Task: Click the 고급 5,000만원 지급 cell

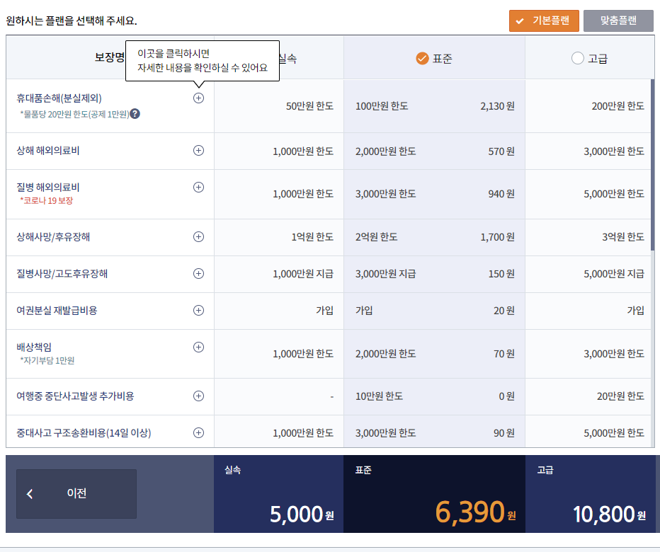Action: pyautogui.click(x=614, y=274)
